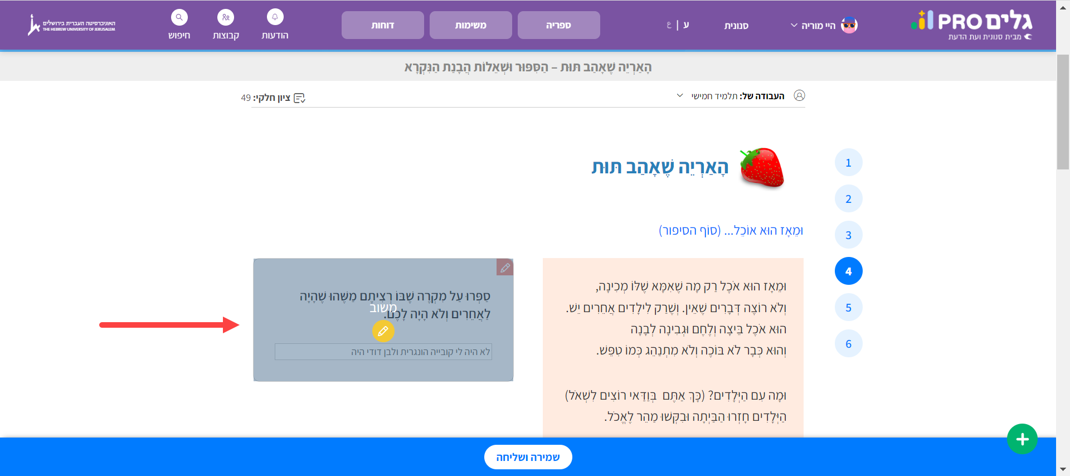1070x476 pixels.
Task: Click the story text passage block
Action: 673,348
